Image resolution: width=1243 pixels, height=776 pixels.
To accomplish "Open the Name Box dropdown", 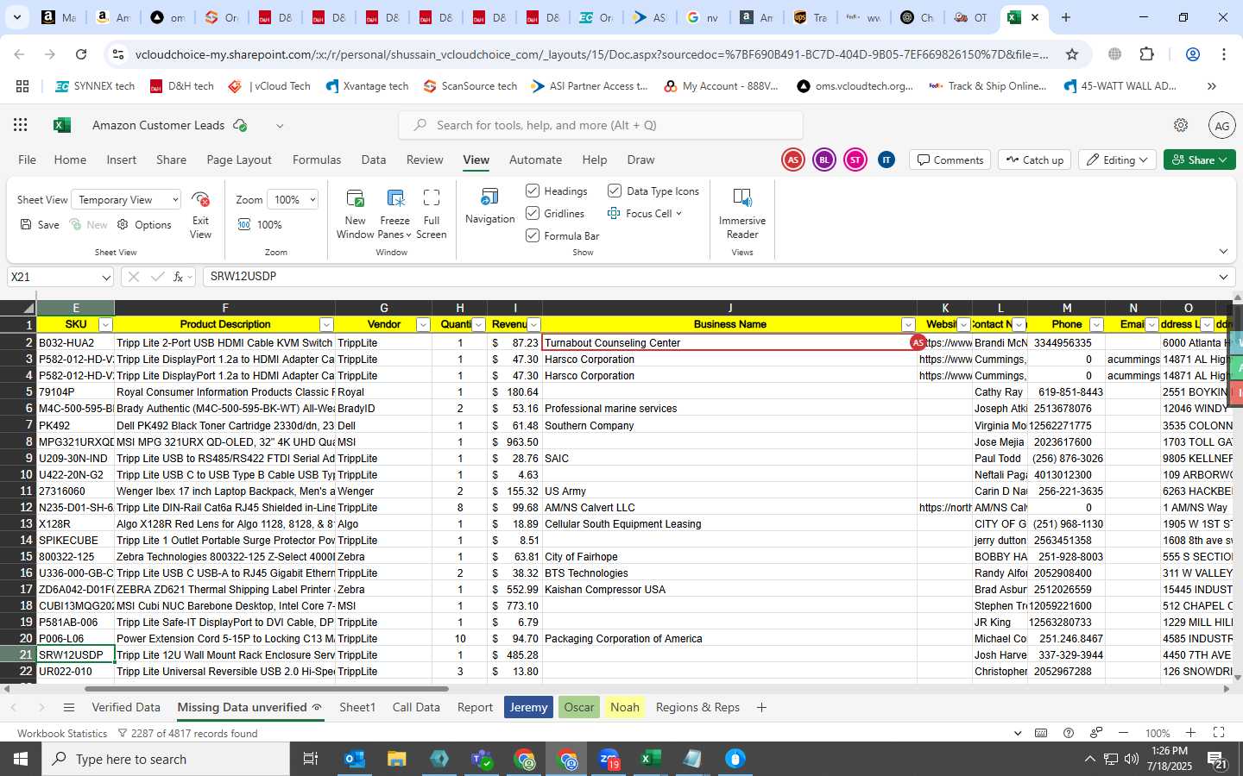I will click(106, 277).
